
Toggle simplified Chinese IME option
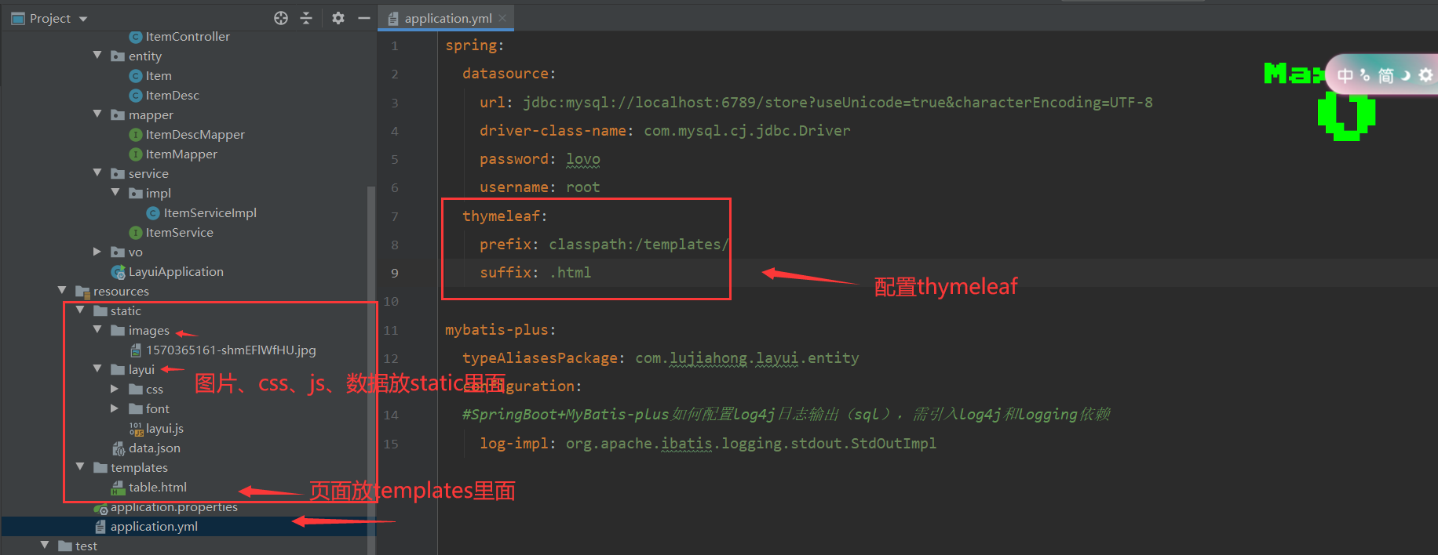1386,75
